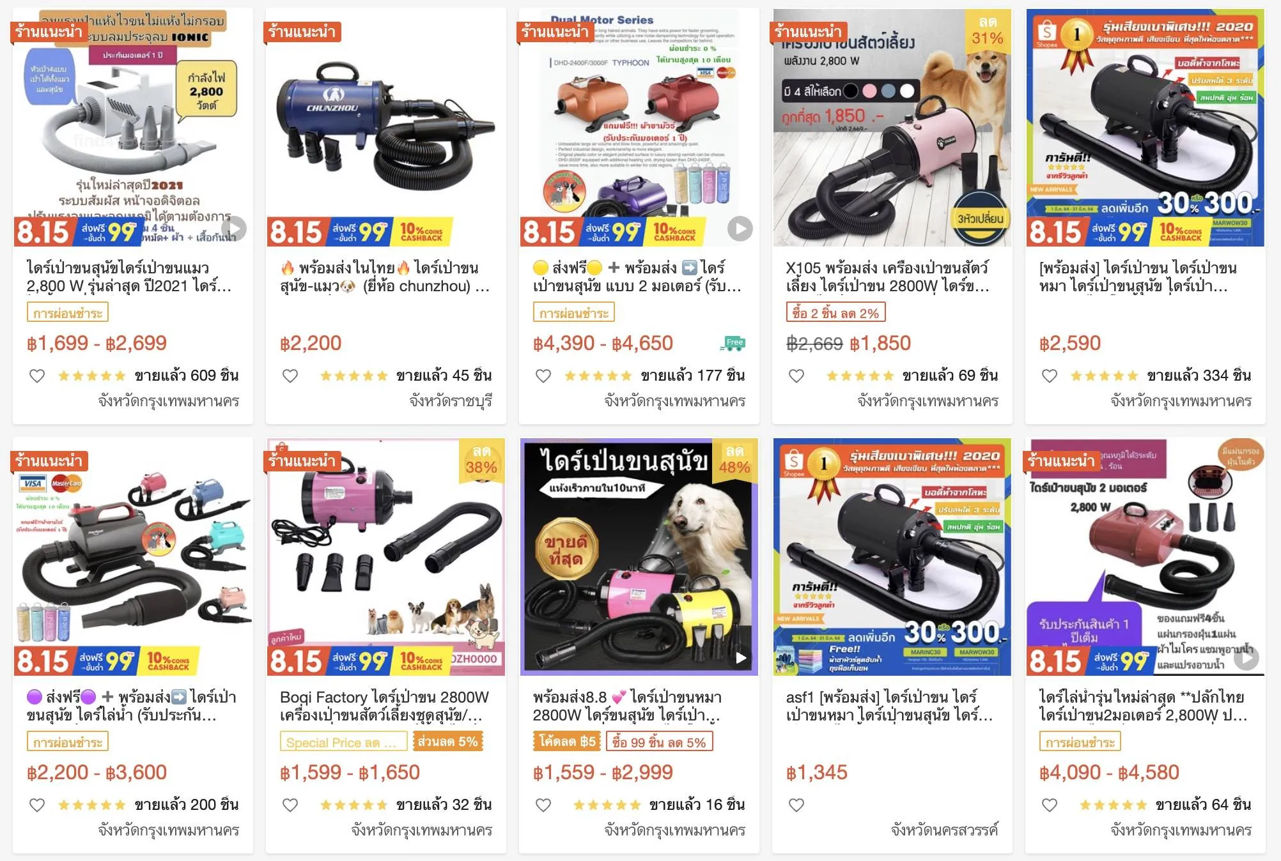Click free shipping truck icon on ฿4,390 item
The height and width of the screenshot is (861, 1281).
(733, 343)
